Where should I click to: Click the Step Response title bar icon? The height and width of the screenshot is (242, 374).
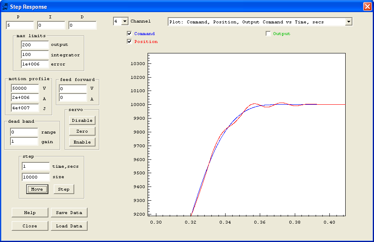[x=5, y=6]
